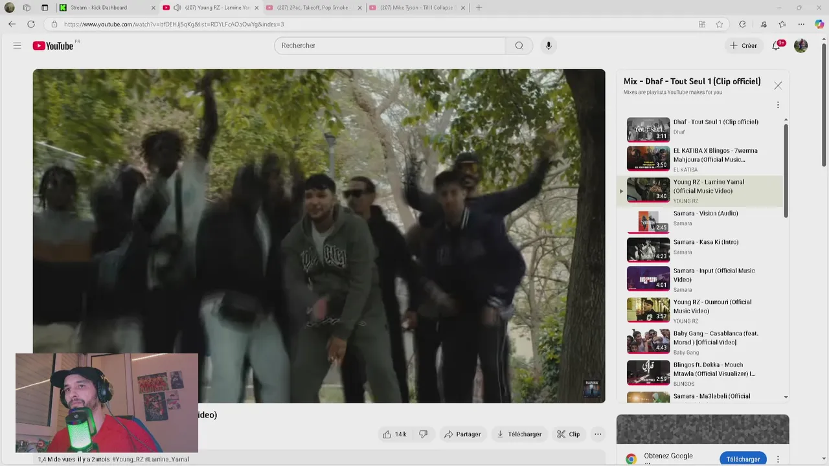Open browser settings and more menu
Viewport: 829px width, 466px height.
click(801, 24)
